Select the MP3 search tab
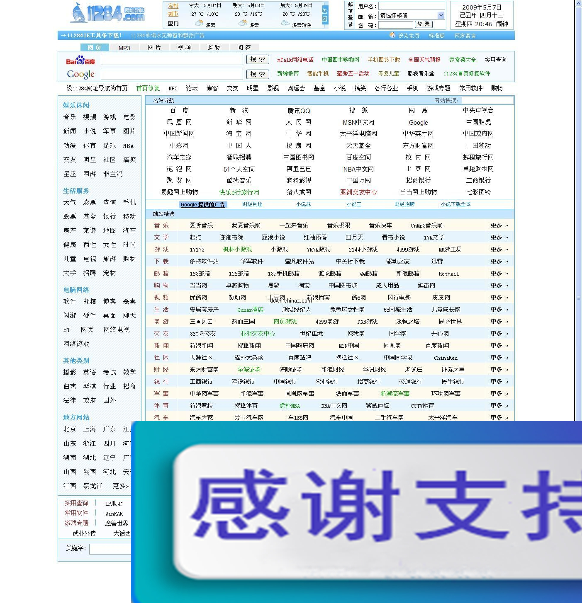This screenshot has height=603, width=582. tap(124, 48)
